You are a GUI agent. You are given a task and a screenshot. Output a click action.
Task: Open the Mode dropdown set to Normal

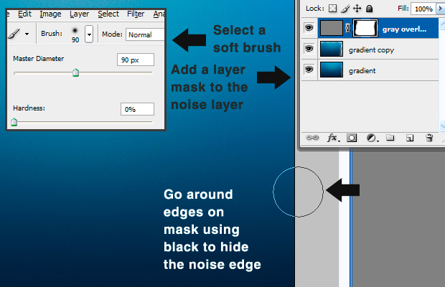click(145, 34)
